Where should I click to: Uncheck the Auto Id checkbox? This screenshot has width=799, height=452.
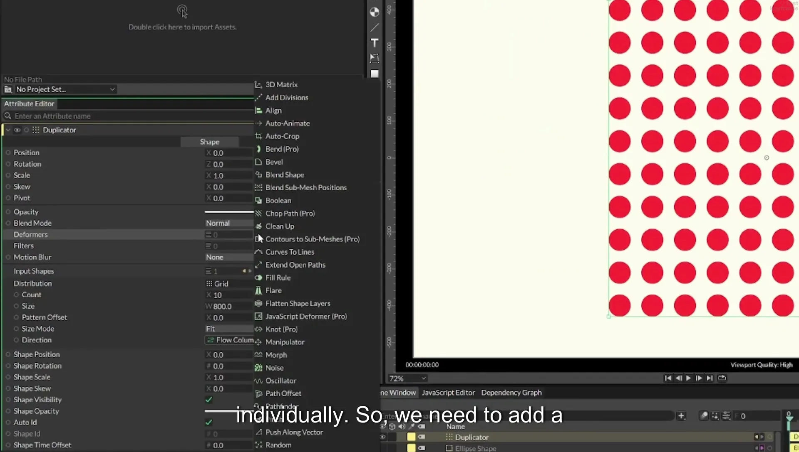coord(209,422)
